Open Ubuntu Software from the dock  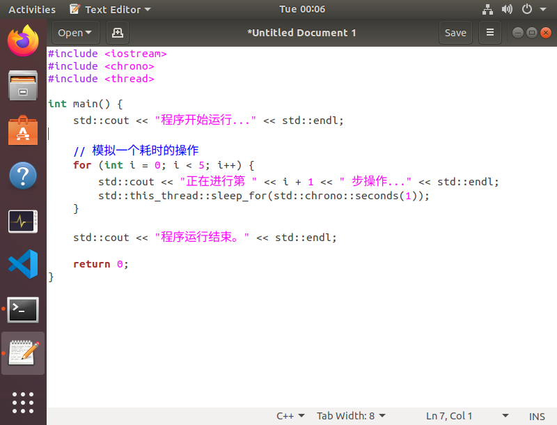[x=23, y=130]
